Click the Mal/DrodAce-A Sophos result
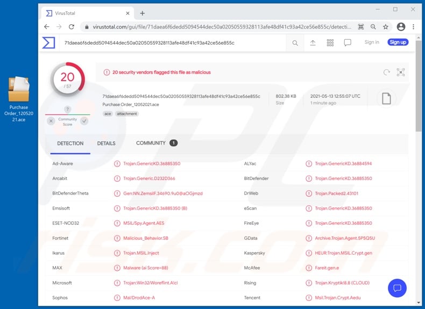425x309 pixels. click(139, 298)
